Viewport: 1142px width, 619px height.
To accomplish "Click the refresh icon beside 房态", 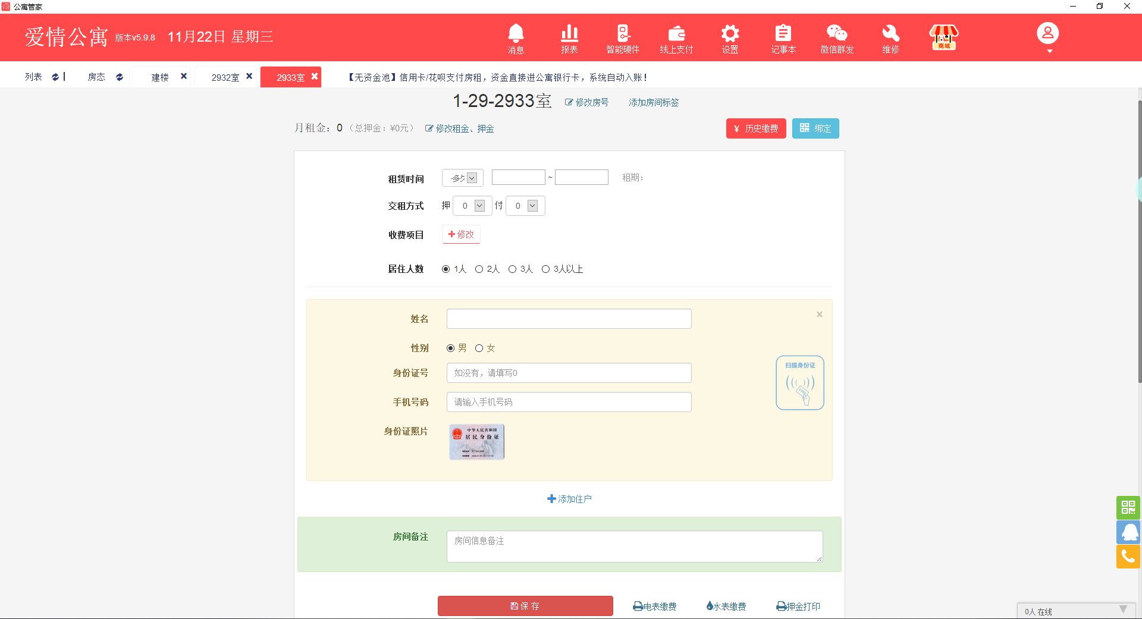I will click(120, 77).
